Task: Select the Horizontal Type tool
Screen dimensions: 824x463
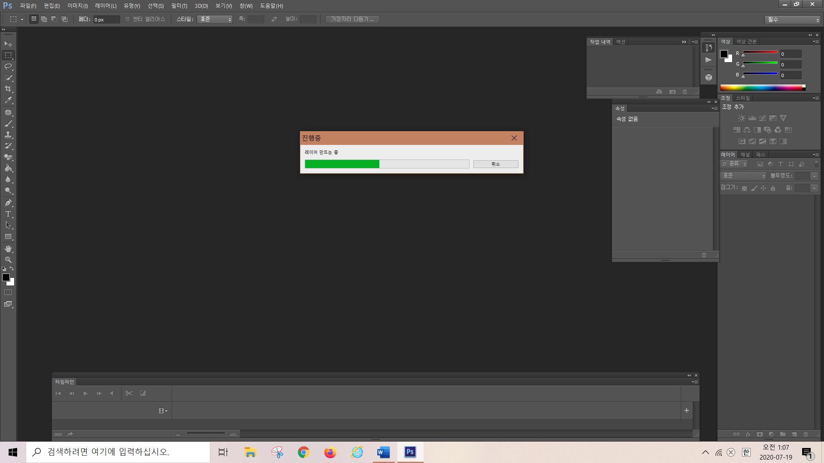Action: [x=8, y=214]
